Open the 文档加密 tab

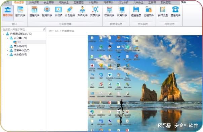[x=34, y=2]
